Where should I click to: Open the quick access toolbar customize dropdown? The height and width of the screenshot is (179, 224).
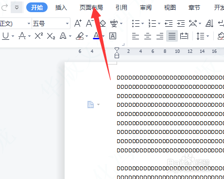[x=17, y=7]
